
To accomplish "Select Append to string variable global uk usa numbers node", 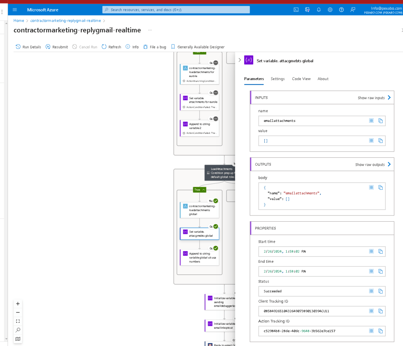I will [200, 258].
